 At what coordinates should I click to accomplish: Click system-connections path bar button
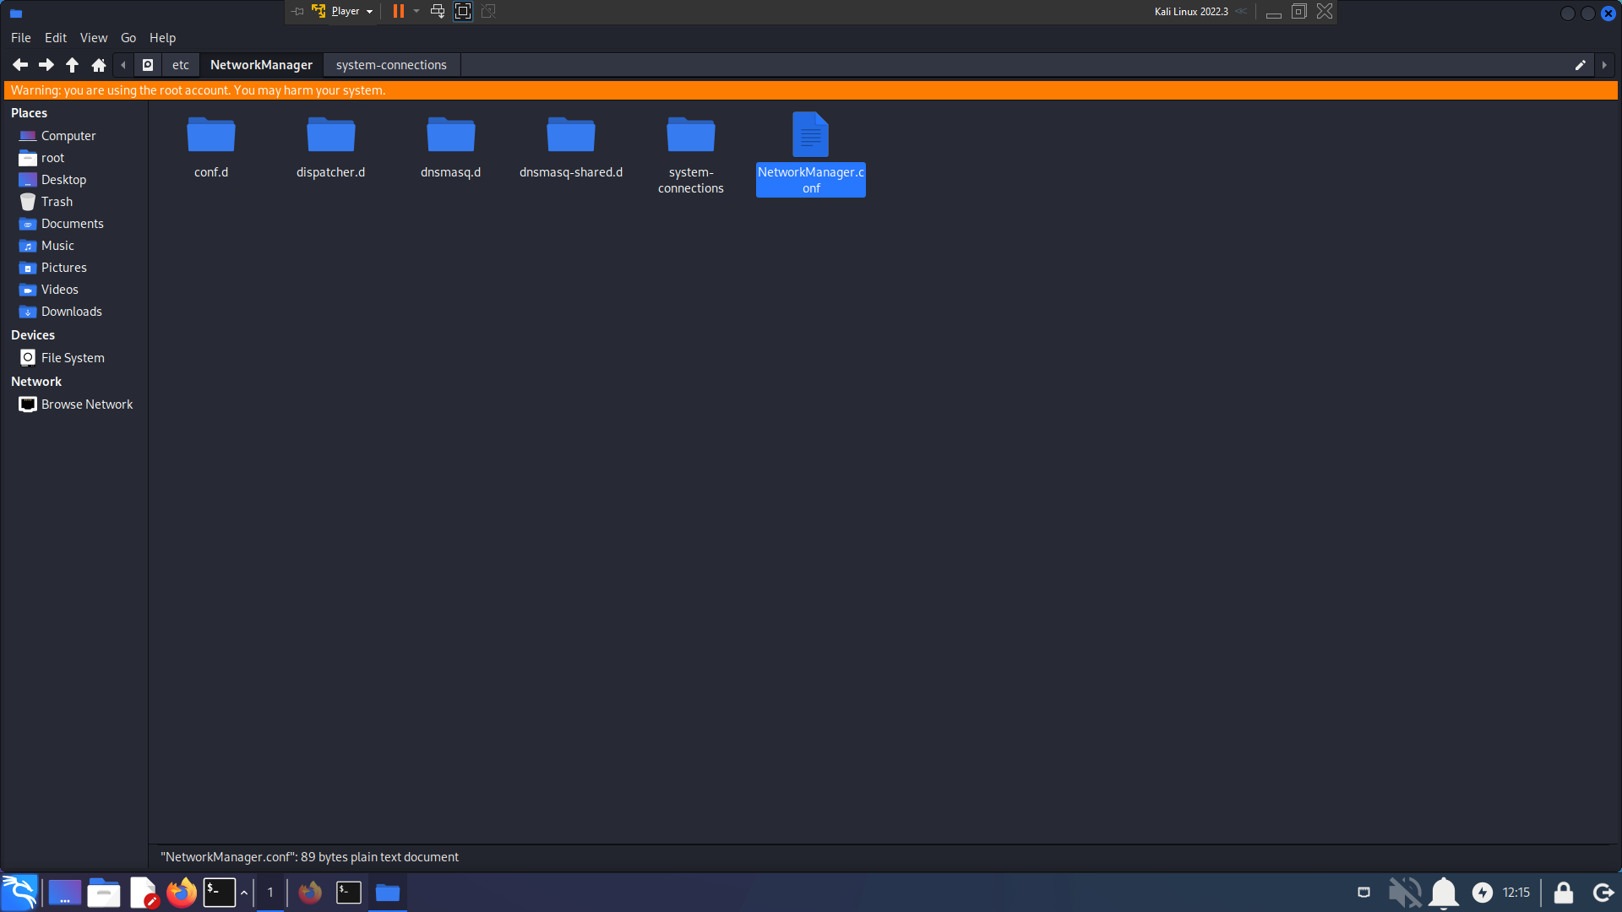point(391,65)
